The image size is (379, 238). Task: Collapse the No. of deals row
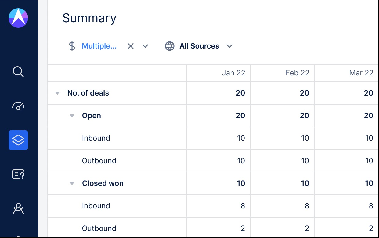pos(57,93)
